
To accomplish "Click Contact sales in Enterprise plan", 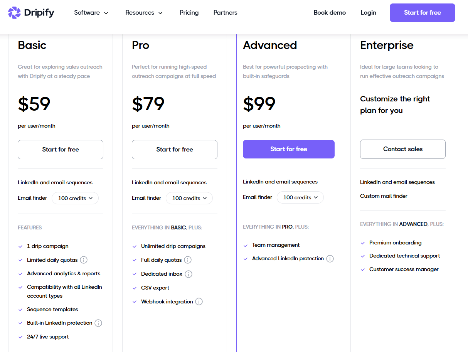I will pyautogui.click(x=402, y=149).
